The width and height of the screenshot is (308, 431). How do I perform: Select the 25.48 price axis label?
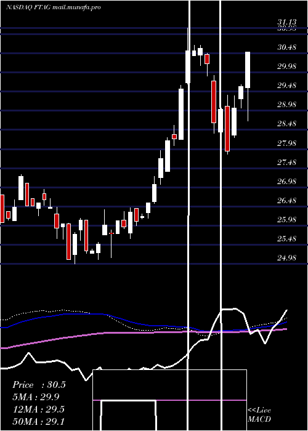[x=287, y=239]
